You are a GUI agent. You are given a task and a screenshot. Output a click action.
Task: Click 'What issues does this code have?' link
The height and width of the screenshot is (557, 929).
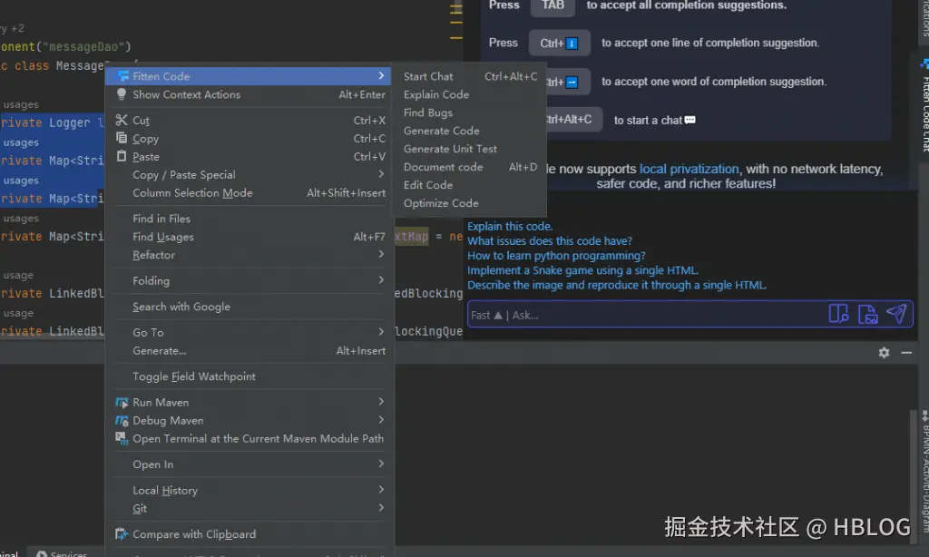[x=550, y=240]
